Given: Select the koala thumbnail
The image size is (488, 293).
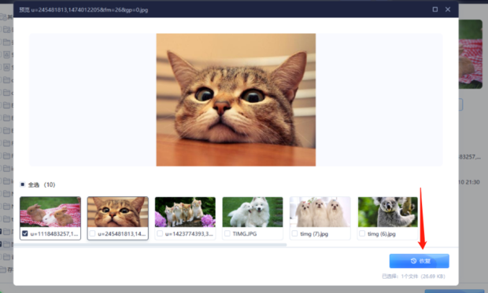Looking at the screenshot, I should [388, 212].
